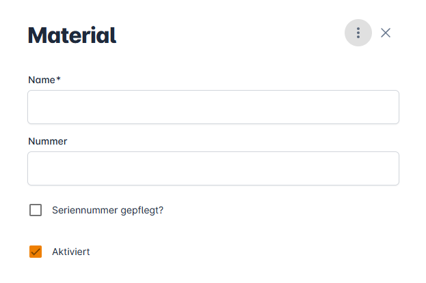Disable the Aktiviert toggle checkmark

pyautogui.click(x=36, y=252)
